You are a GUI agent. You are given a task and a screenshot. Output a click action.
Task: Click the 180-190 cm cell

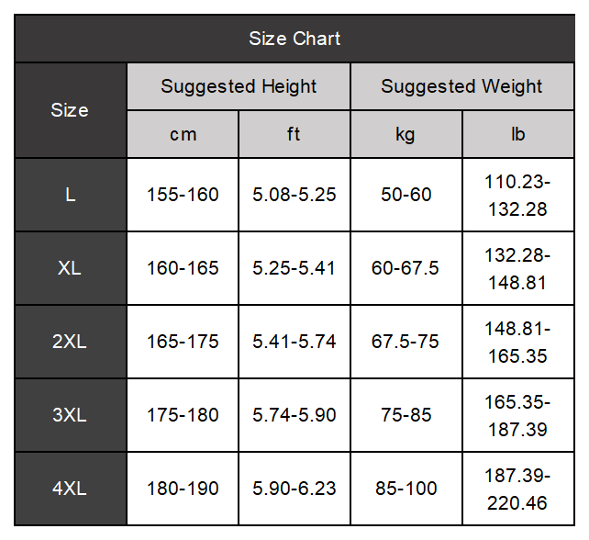click(183, 489)
